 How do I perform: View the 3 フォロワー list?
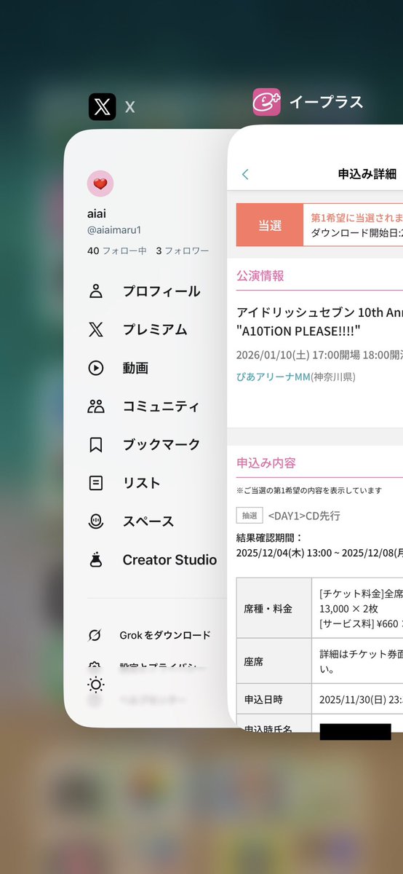(x=183, y=251)
